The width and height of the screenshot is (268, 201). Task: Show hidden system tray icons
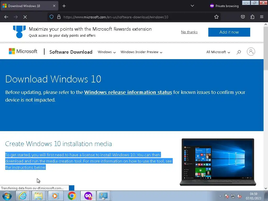pos(220,196)
